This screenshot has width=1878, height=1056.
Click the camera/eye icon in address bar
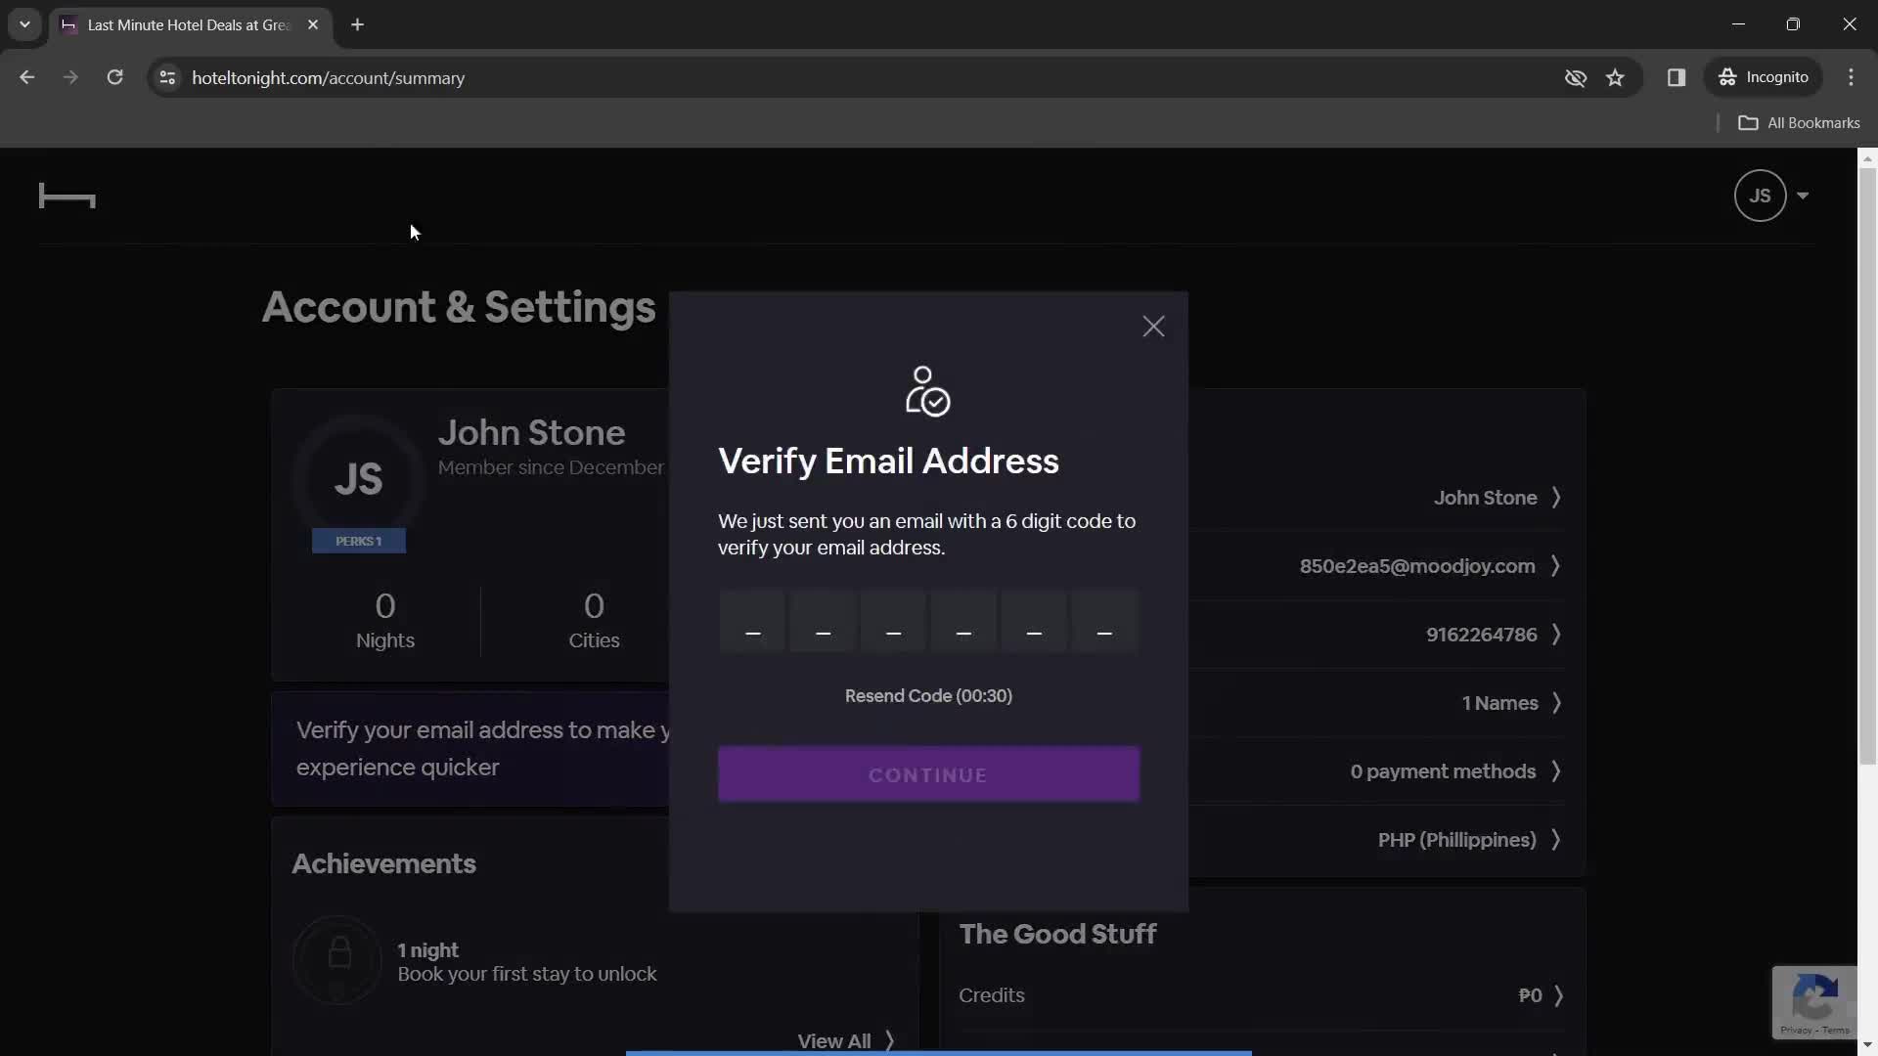tap(1576, 77)
